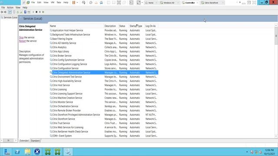Click the Restart the service link
Viewport: 278px width, 156px height.
(x=22, y=41)
